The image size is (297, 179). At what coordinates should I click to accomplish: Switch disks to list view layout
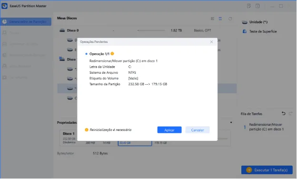pos(220,19)
